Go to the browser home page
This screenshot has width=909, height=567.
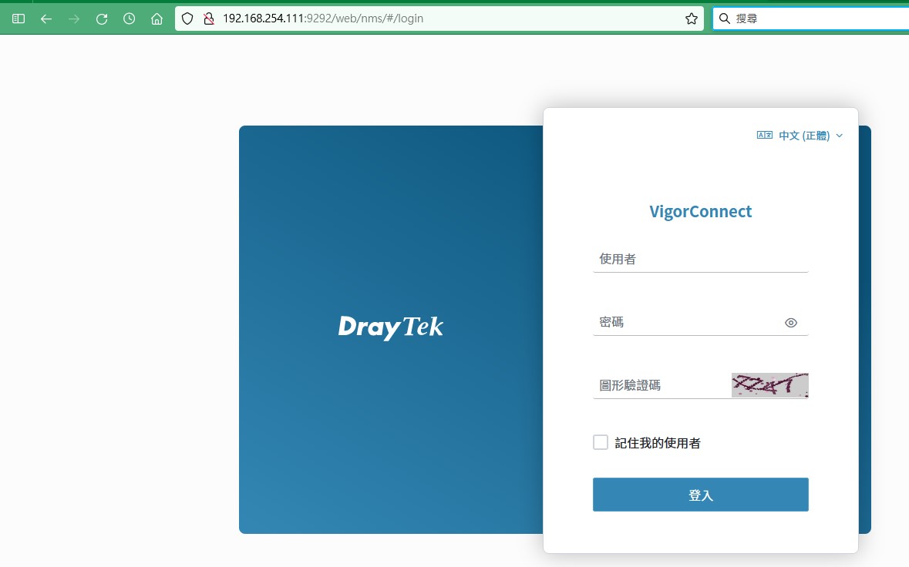(x=157, y=18)
